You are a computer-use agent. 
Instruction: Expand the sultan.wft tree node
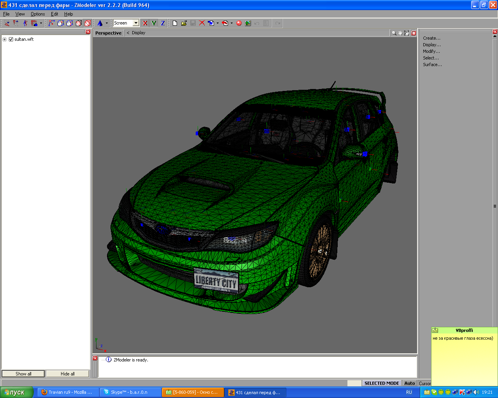(x=5, y=39)
